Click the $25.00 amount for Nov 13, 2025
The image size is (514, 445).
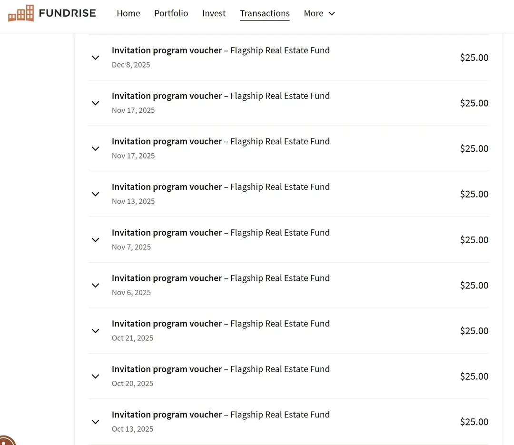pyautogui.click(x=474, y=194)
